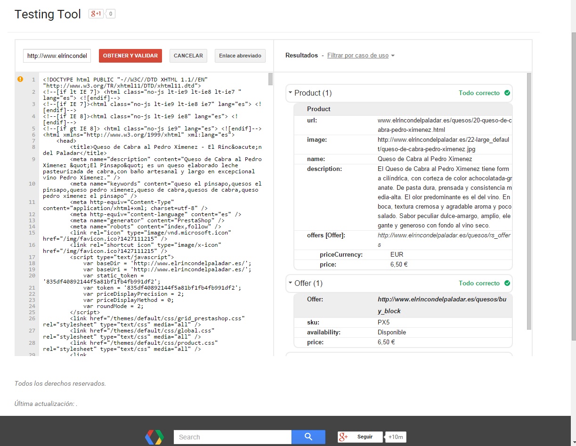Click the green checkmark next to Offer
This screenshot has width=576, height=446.
click(507, 284)
